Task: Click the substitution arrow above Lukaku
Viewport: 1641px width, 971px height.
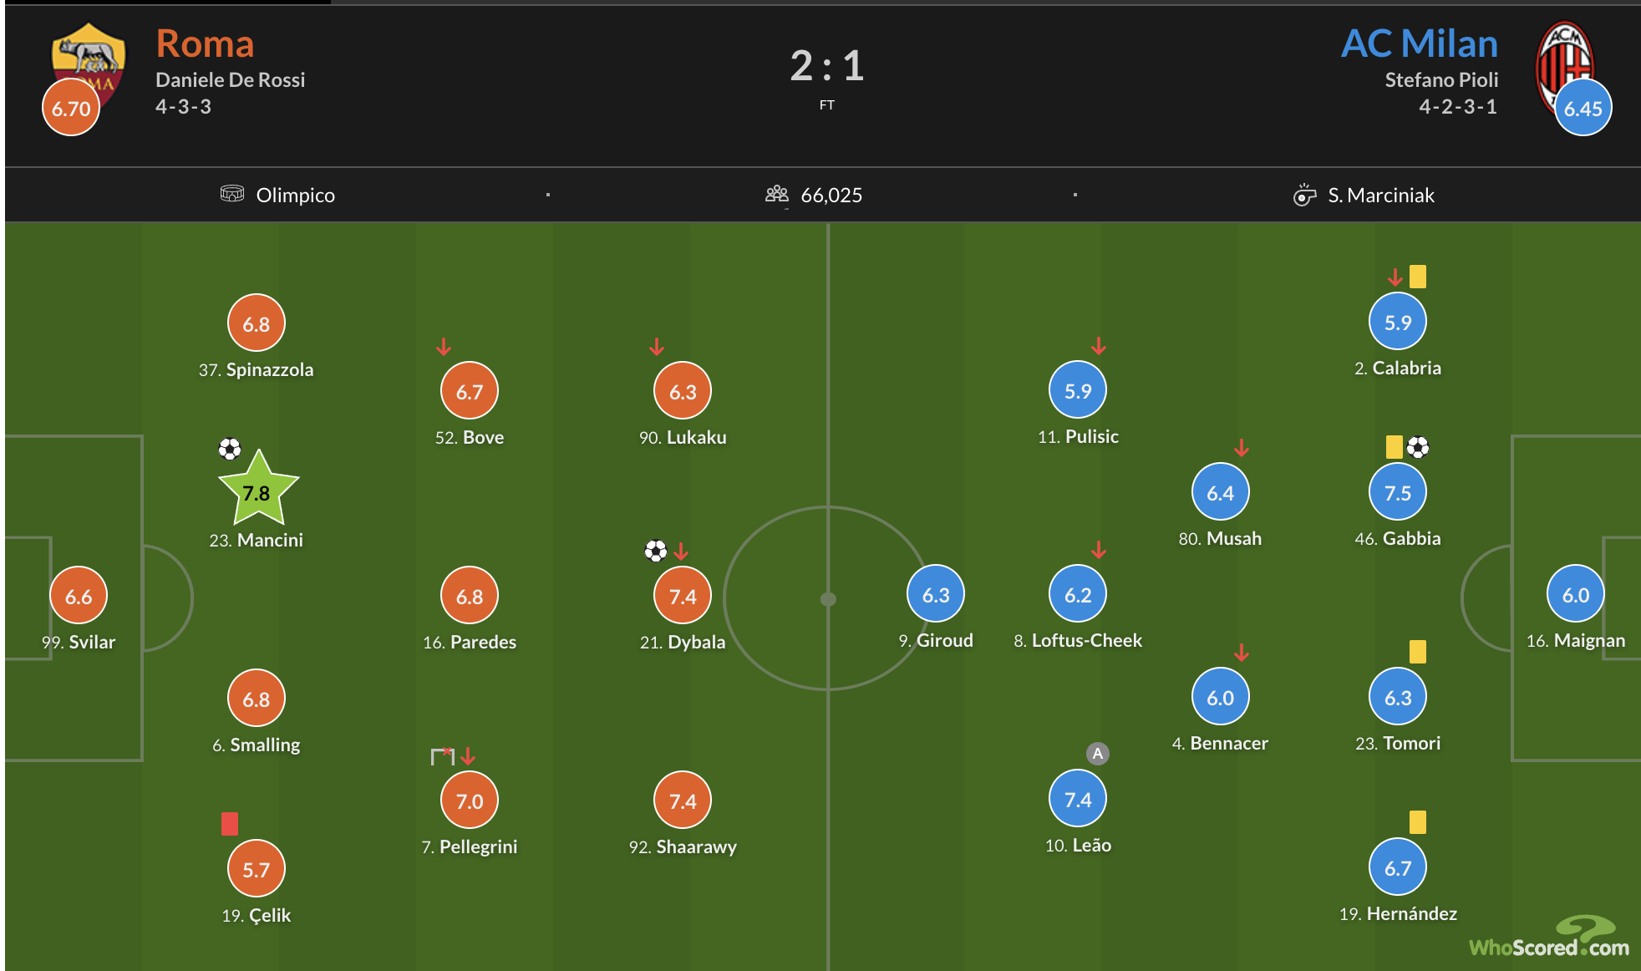Action: pos(657,346)
